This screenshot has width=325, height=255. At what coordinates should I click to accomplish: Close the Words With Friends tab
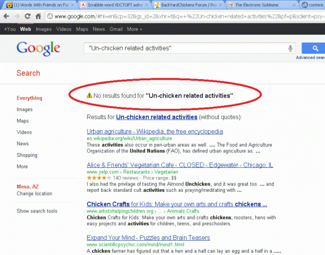click(x=73, y=5)
